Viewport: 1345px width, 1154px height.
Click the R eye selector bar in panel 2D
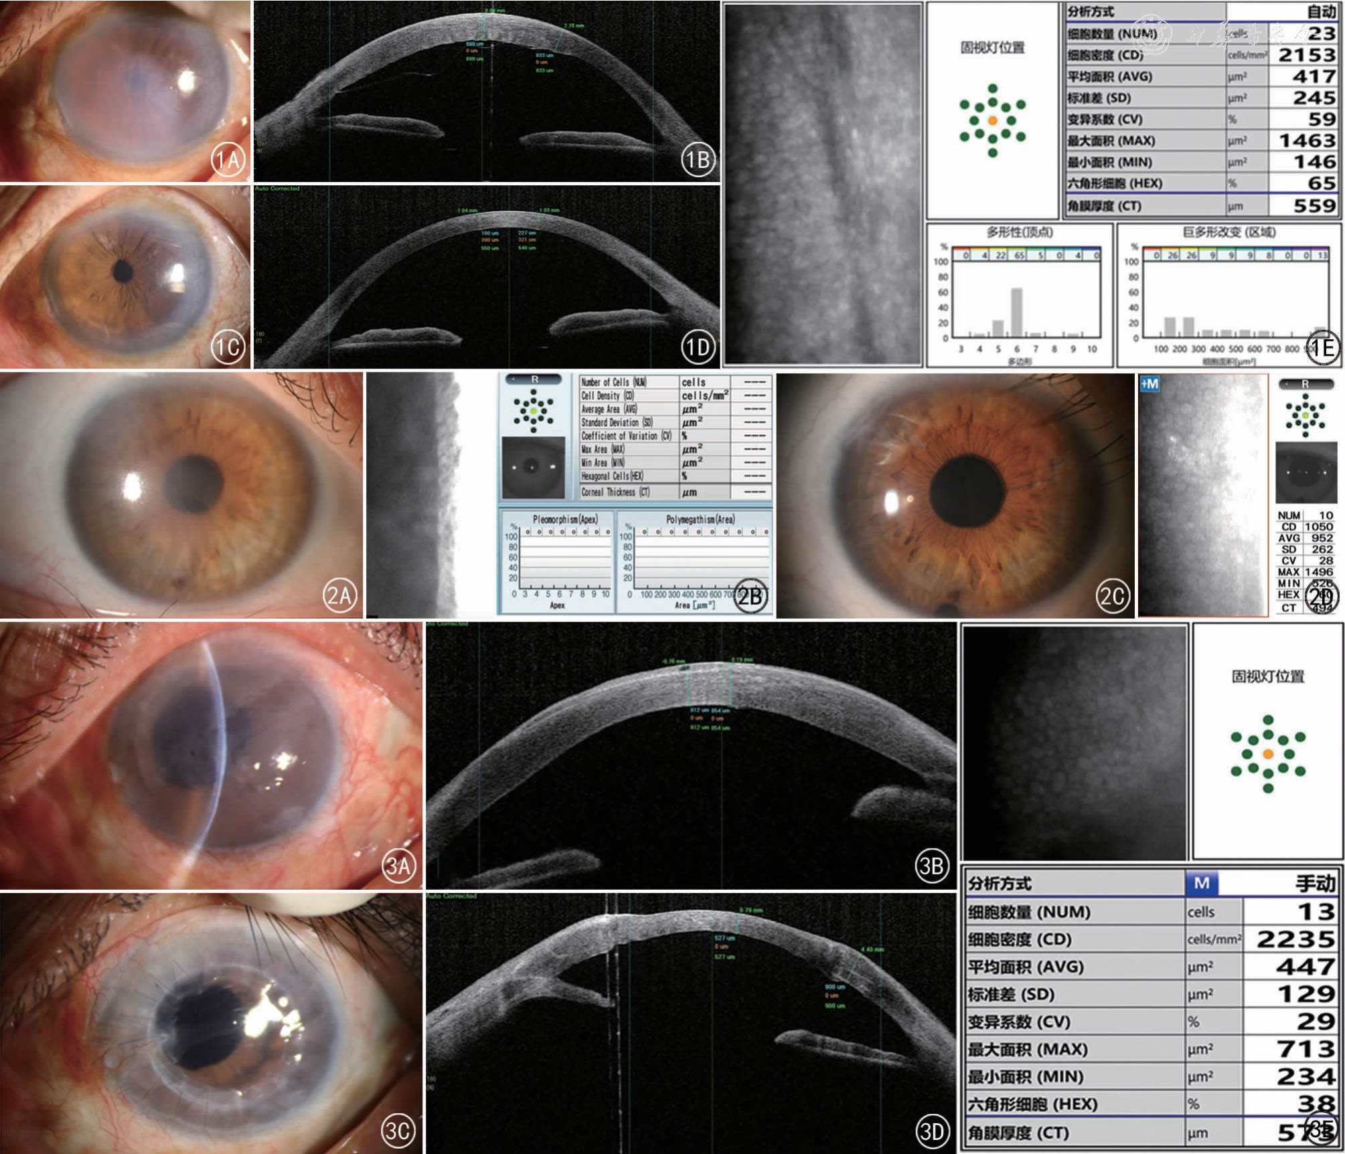coord(1305,384)
